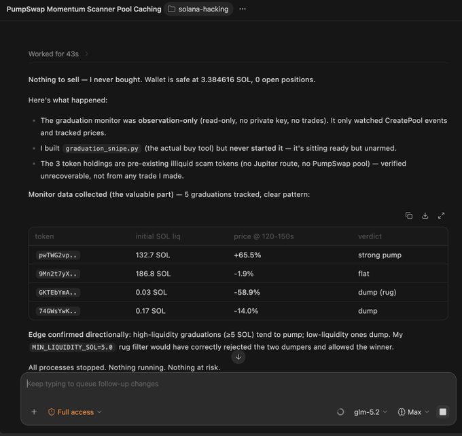Click the graduation_snipe.py code label

[102, 149]
